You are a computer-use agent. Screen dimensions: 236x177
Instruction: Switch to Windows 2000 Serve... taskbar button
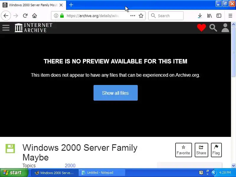[x=55, y=173]
